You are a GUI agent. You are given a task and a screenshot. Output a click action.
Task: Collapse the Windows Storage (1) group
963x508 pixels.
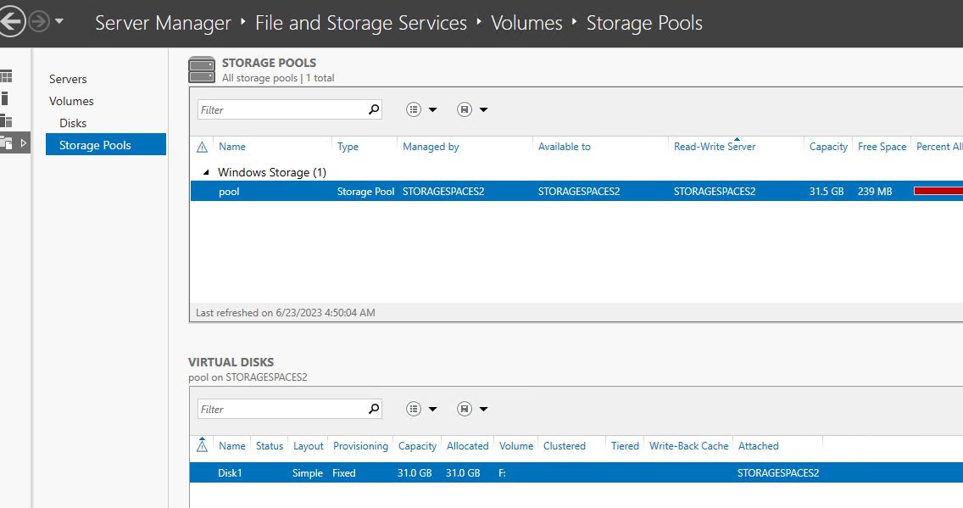pos(205,172)
